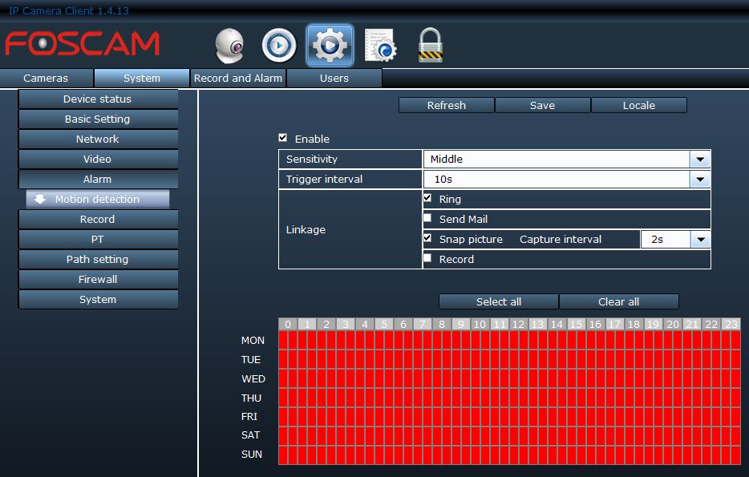Click the Motion detection arrow icon
Image resolution: width=749 pixels, height=477 pixels.
tap(40, 199)
